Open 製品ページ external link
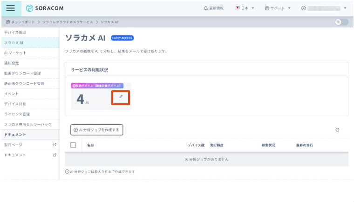This screenshot has height=202, width=354. [30, 145]
